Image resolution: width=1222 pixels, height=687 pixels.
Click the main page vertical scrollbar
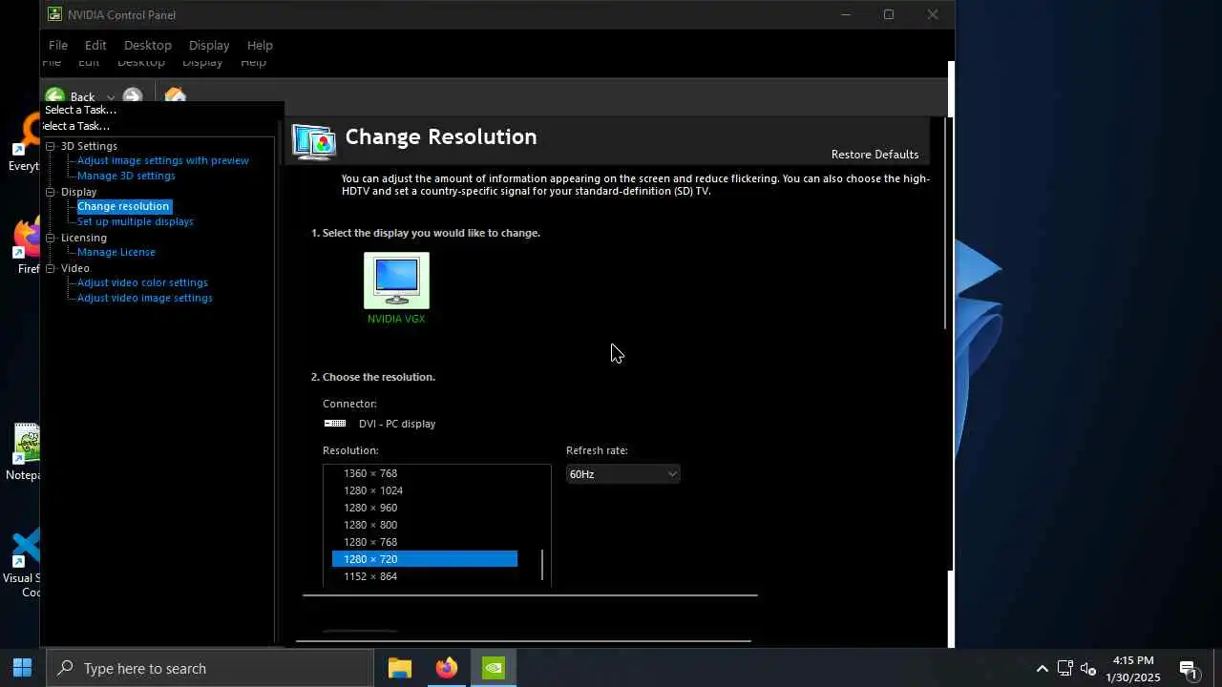click(x=944, y=224)
